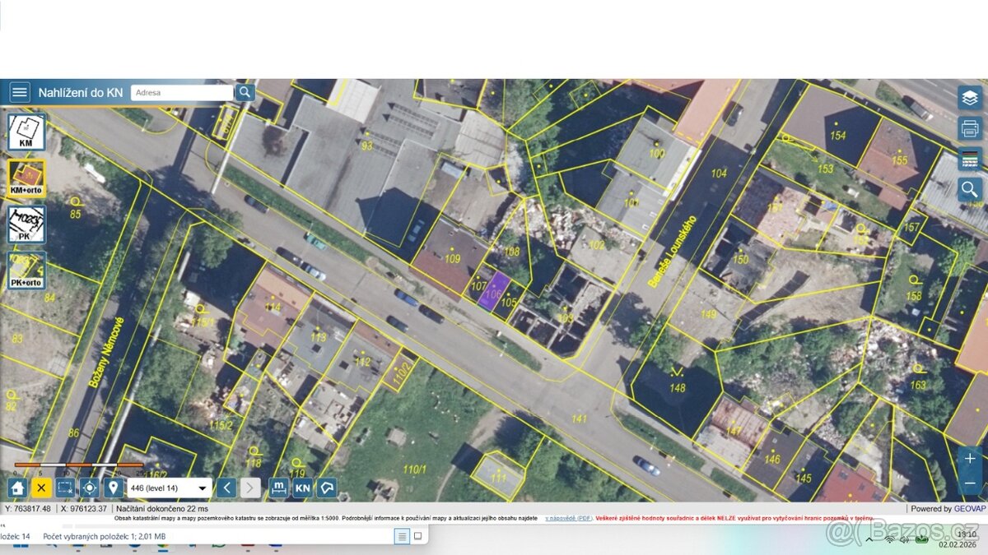Screen dimensions: 988x555
Task: Open the map layers panel
Action: click(970, 98)
